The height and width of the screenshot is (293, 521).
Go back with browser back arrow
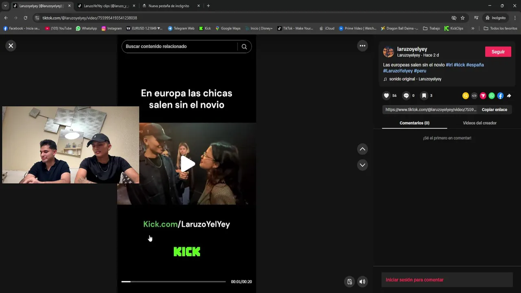tap(6, 18)
